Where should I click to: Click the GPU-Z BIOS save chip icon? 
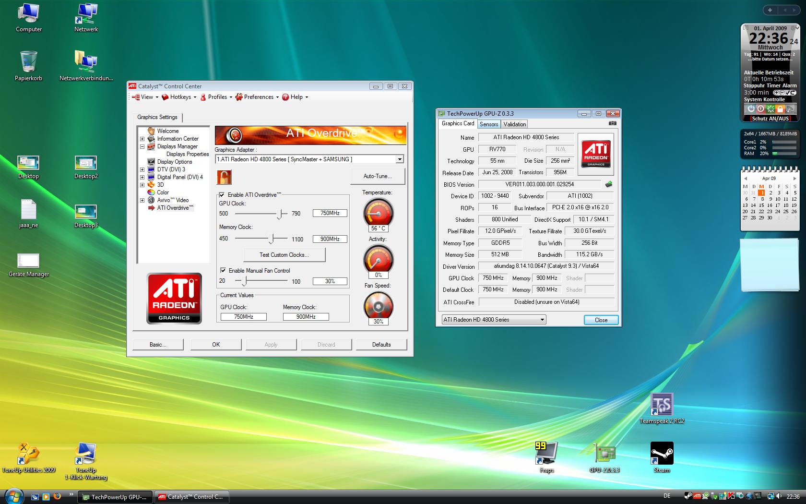coord(609,184)
